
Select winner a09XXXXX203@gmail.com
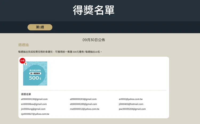pyautogui.click(x=83, y=99)
